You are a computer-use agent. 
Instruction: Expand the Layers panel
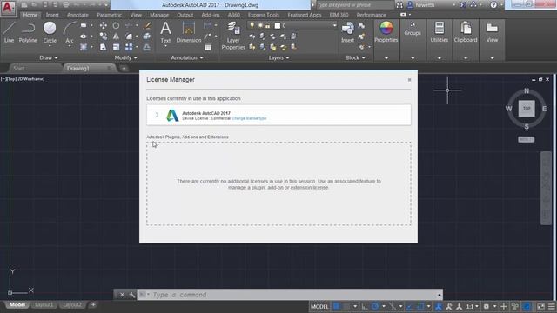[278, 57]
